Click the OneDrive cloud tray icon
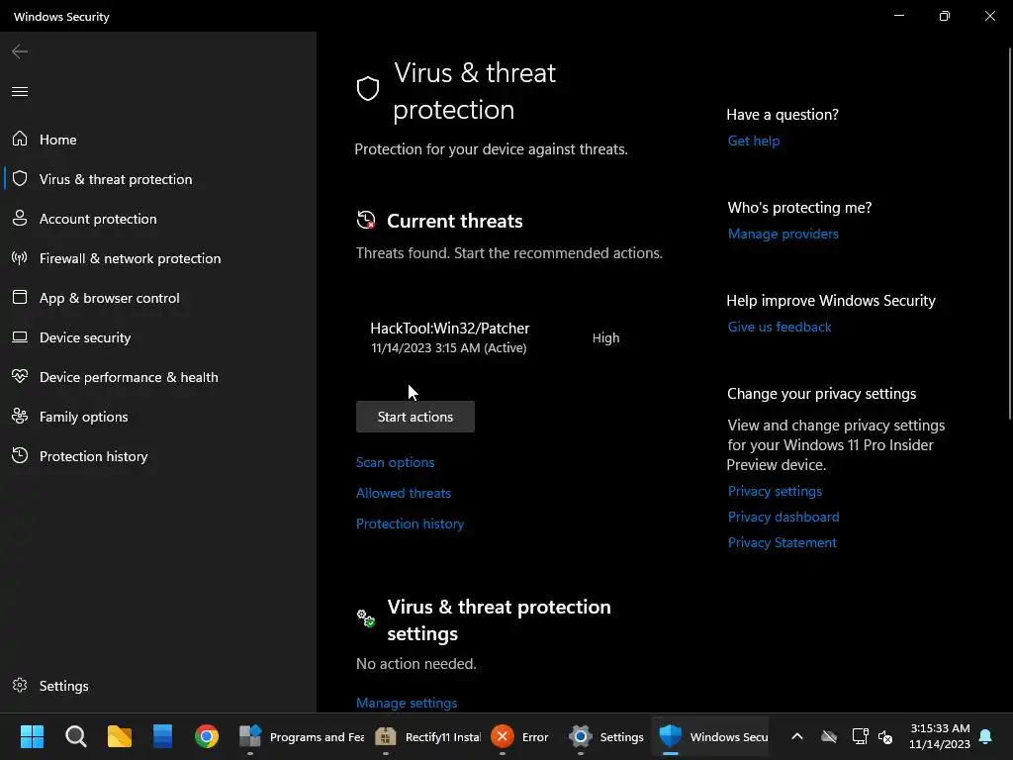1013x760 pixels. (829, 736)
